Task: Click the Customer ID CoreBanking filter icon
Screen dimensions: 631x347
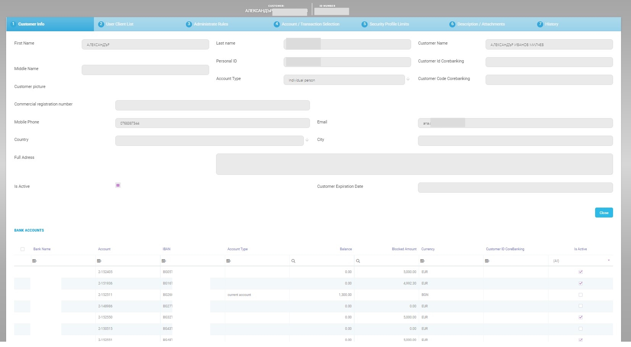Action: [x=487, y=261]
